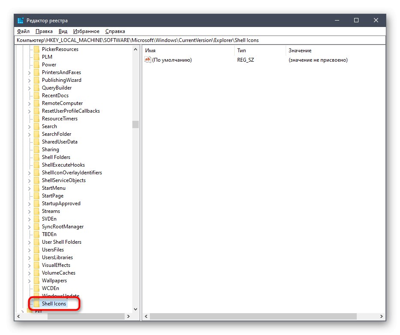Click the RecentDocs folder icon

click(x=36, y=96)
